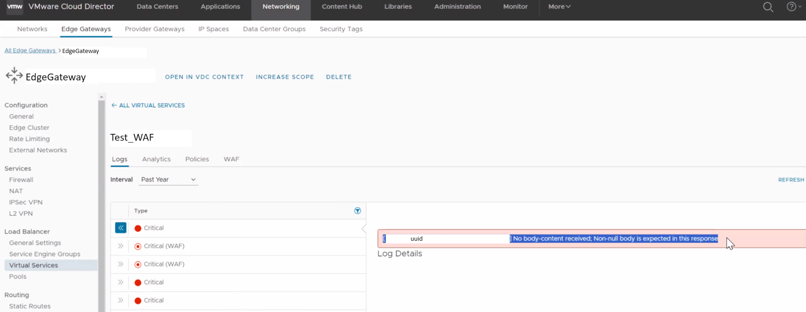Click the INCREASE SCOPE button
Screen dimensions: 806x312
(x=285, y=77)
